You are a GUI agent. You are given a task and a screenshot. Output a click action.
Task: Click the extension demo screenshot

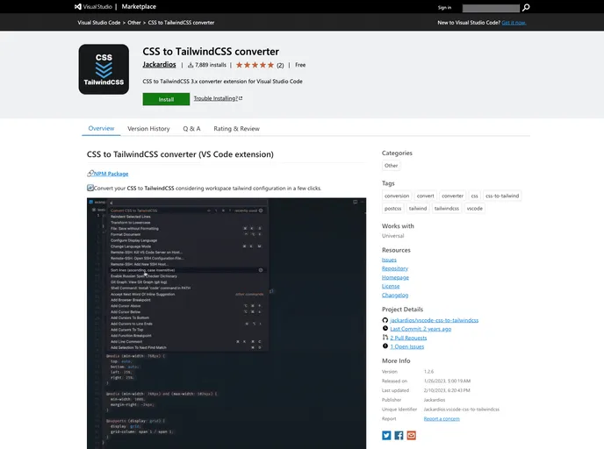226,324
